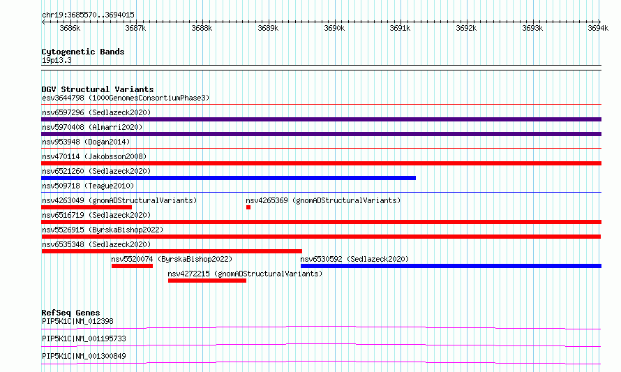
Task: Click the red bar under nsv4263049
Action: pos(87,207)
